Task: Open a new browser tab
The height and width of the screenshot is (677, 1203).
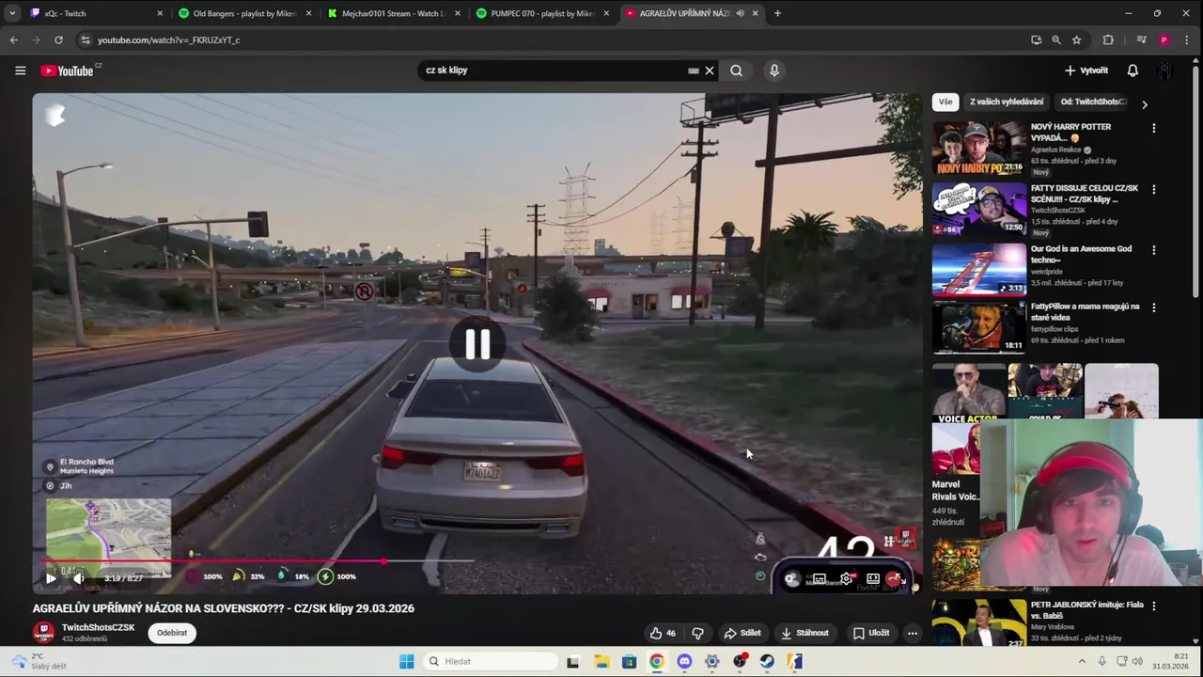Action: click(776, 13)
